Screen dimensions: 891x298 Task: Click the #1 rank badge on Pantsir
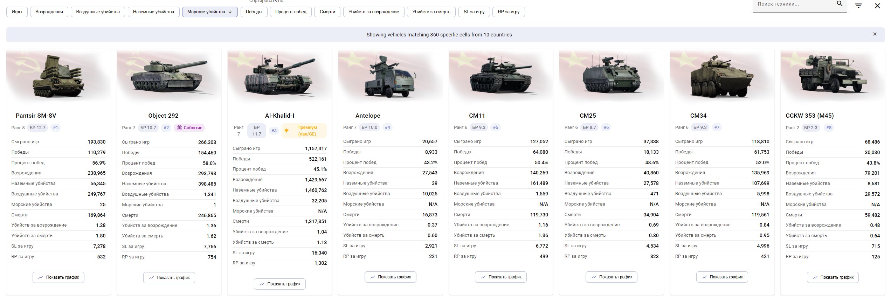tap(55, 128)
